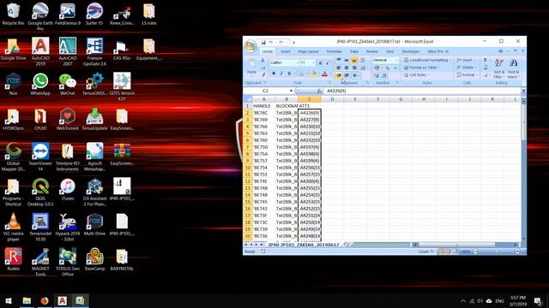Image resolution: width=549 pixels, height=308 pixels.
Task: Open Insert cells dropdown in Cells group
Action: [465, 60]
